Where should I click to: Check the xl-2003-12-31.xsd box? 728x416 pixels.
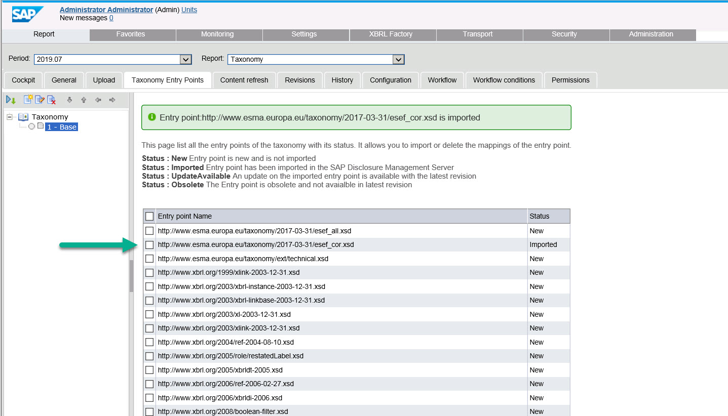coord(149,314)
